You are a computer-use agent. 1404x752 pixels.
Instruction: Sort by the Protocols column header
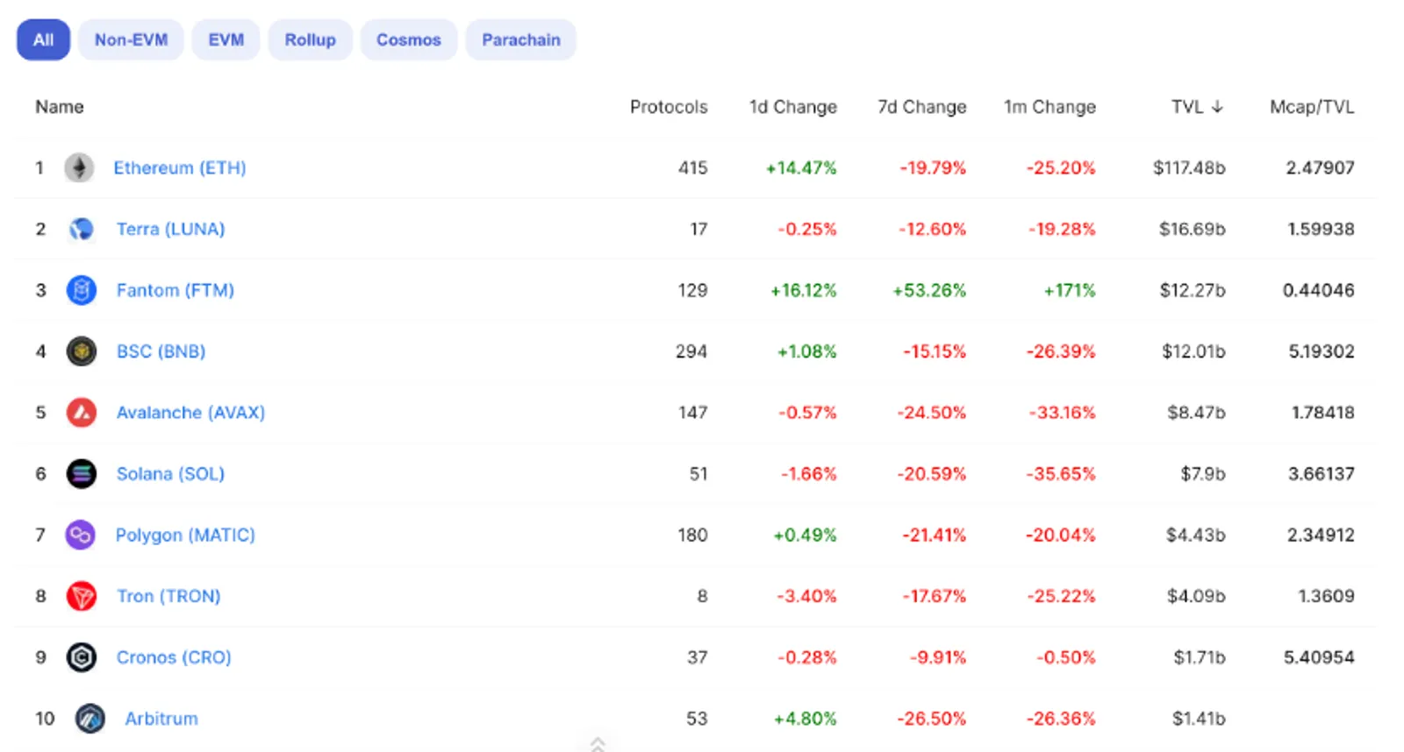pyautogui.click(x=669, y=107)
